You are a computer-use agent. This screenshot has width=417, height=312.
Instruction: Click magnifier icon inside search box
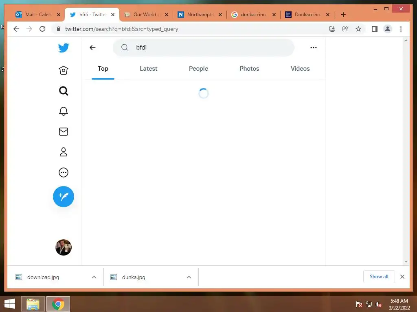click(x=125, y=48)
